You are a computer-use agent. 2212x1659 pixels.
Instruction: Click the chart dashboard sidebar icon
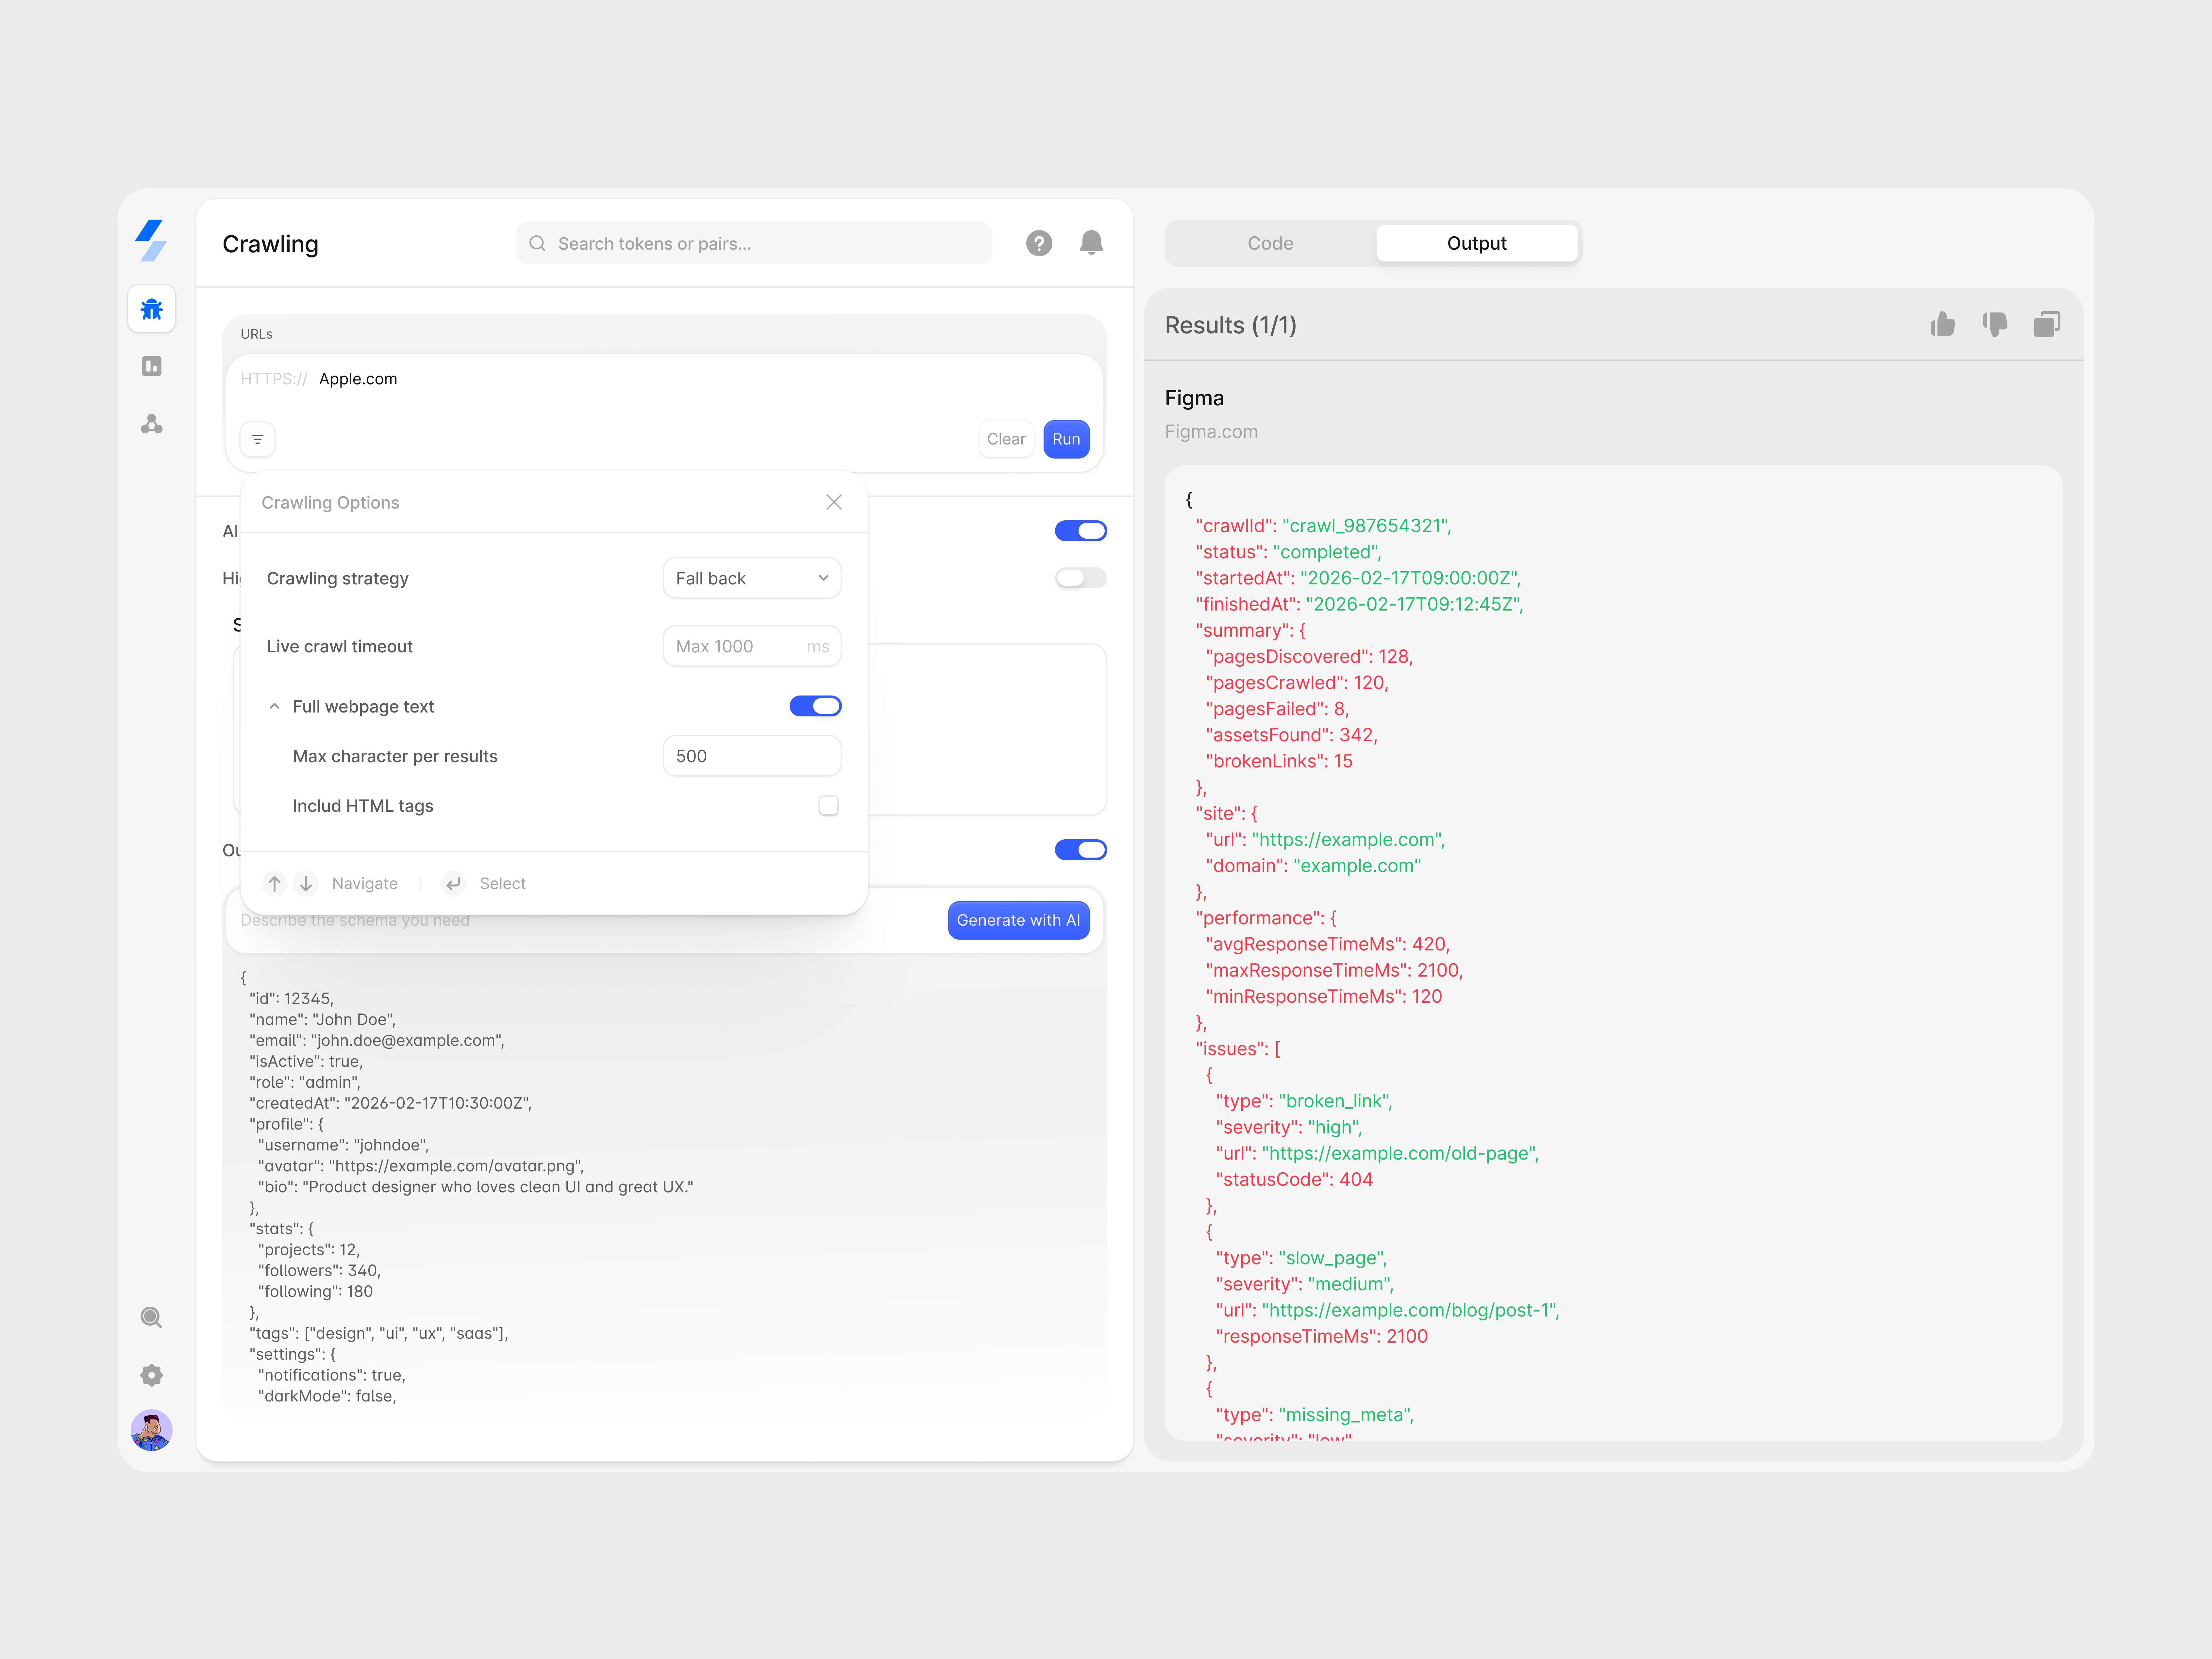[152, 366]
